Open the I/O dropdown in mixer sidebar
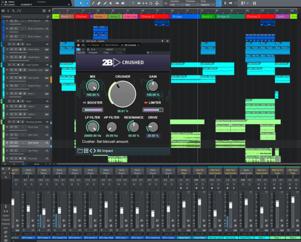This screenshot has height=242, width=301. [x=10, y=173]
